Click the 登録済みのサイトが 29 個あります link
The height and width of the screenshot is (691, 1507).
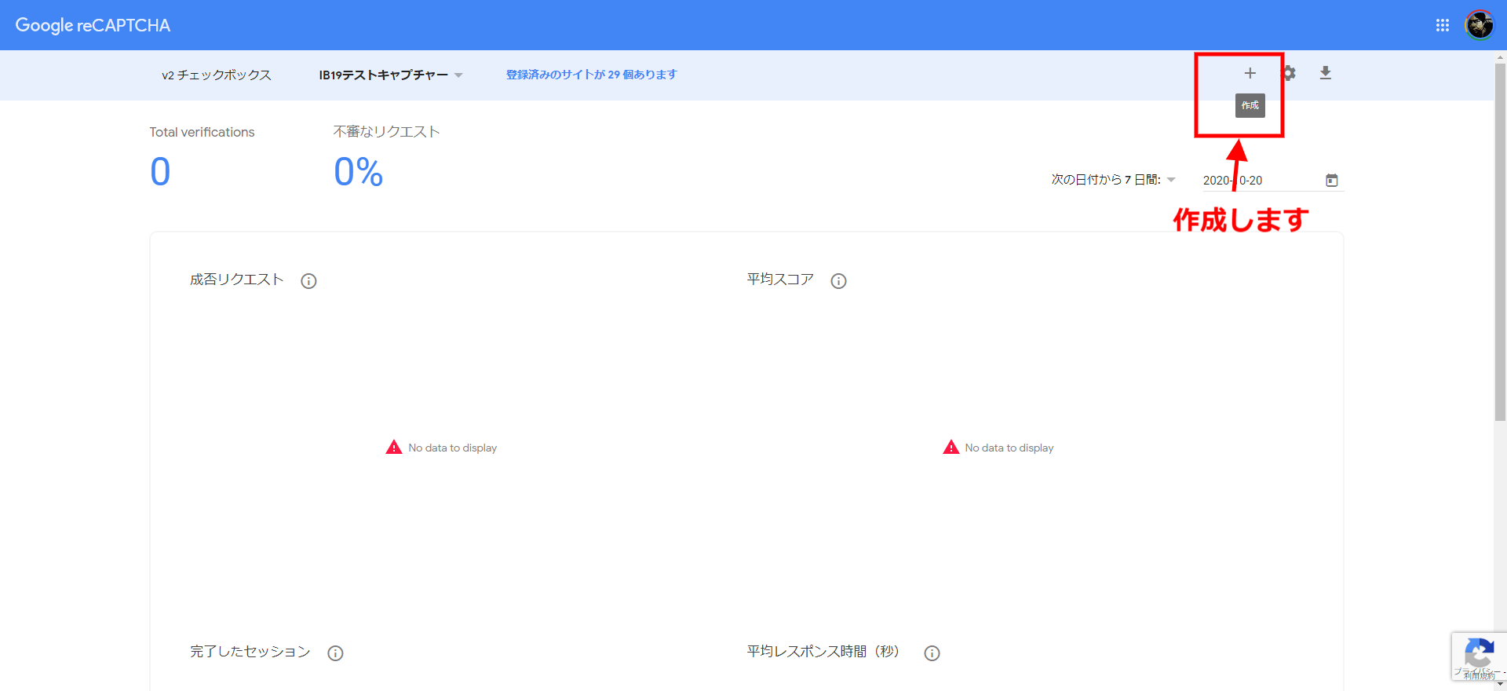[x=591, y=75]
